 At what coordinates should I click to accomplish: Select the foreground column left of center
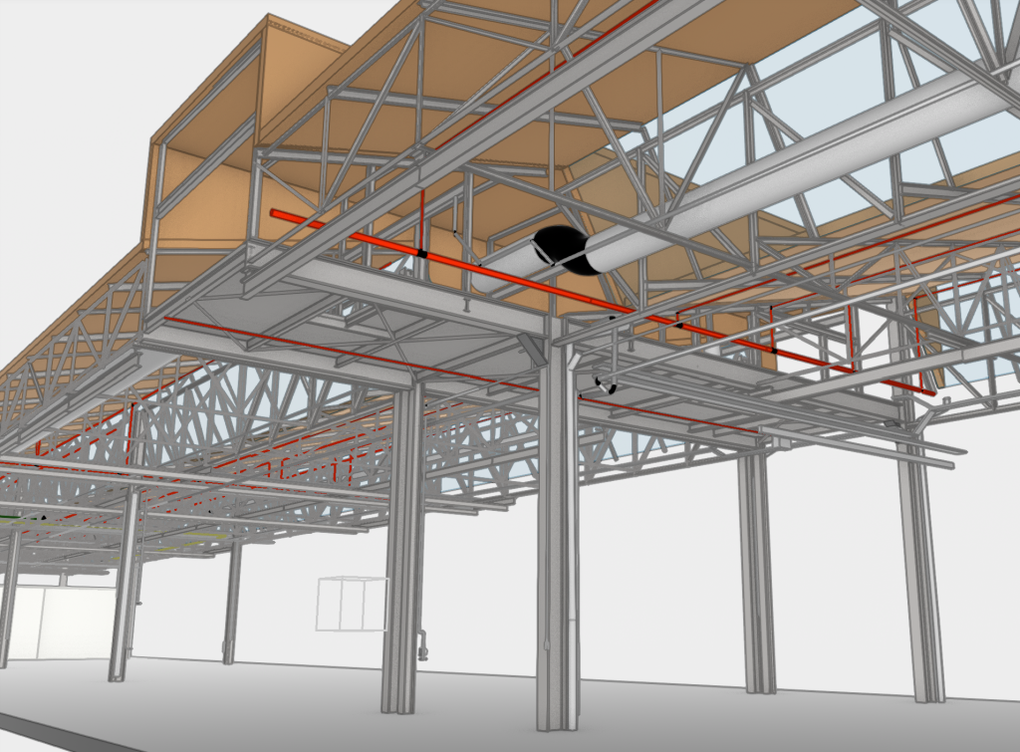click(403, 558)
